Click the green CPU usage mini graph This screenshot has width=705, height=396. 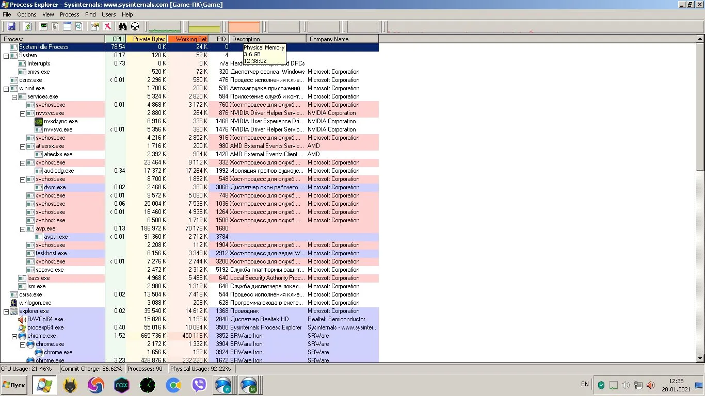[x=165, y=27]
